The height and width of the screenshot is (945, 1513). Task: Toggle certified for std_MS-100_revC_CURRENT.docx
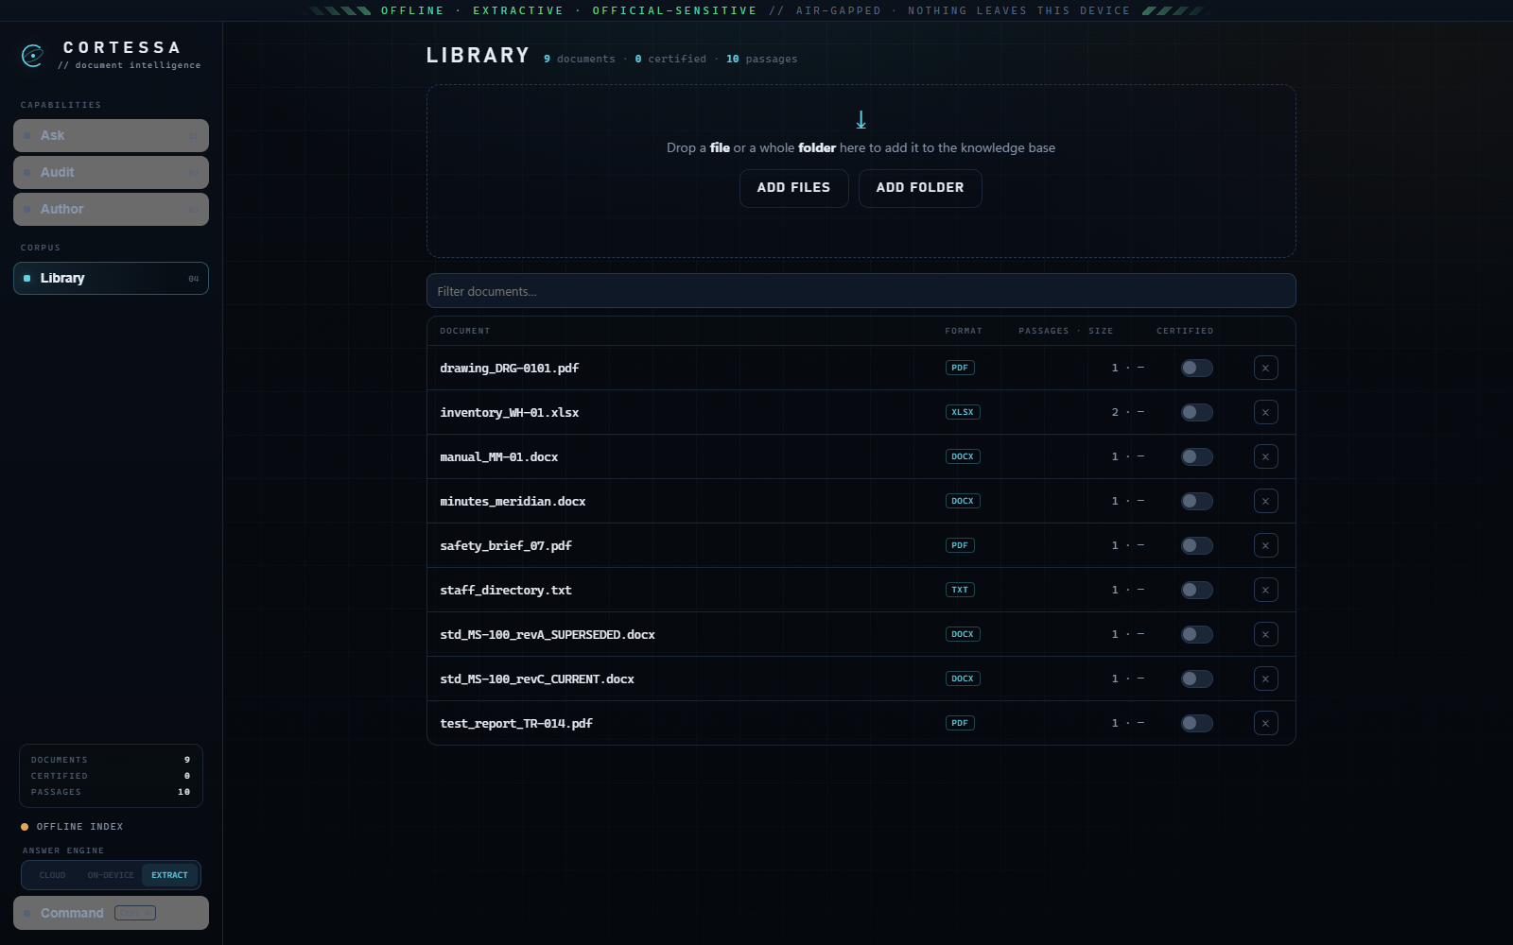point(1196,679)
